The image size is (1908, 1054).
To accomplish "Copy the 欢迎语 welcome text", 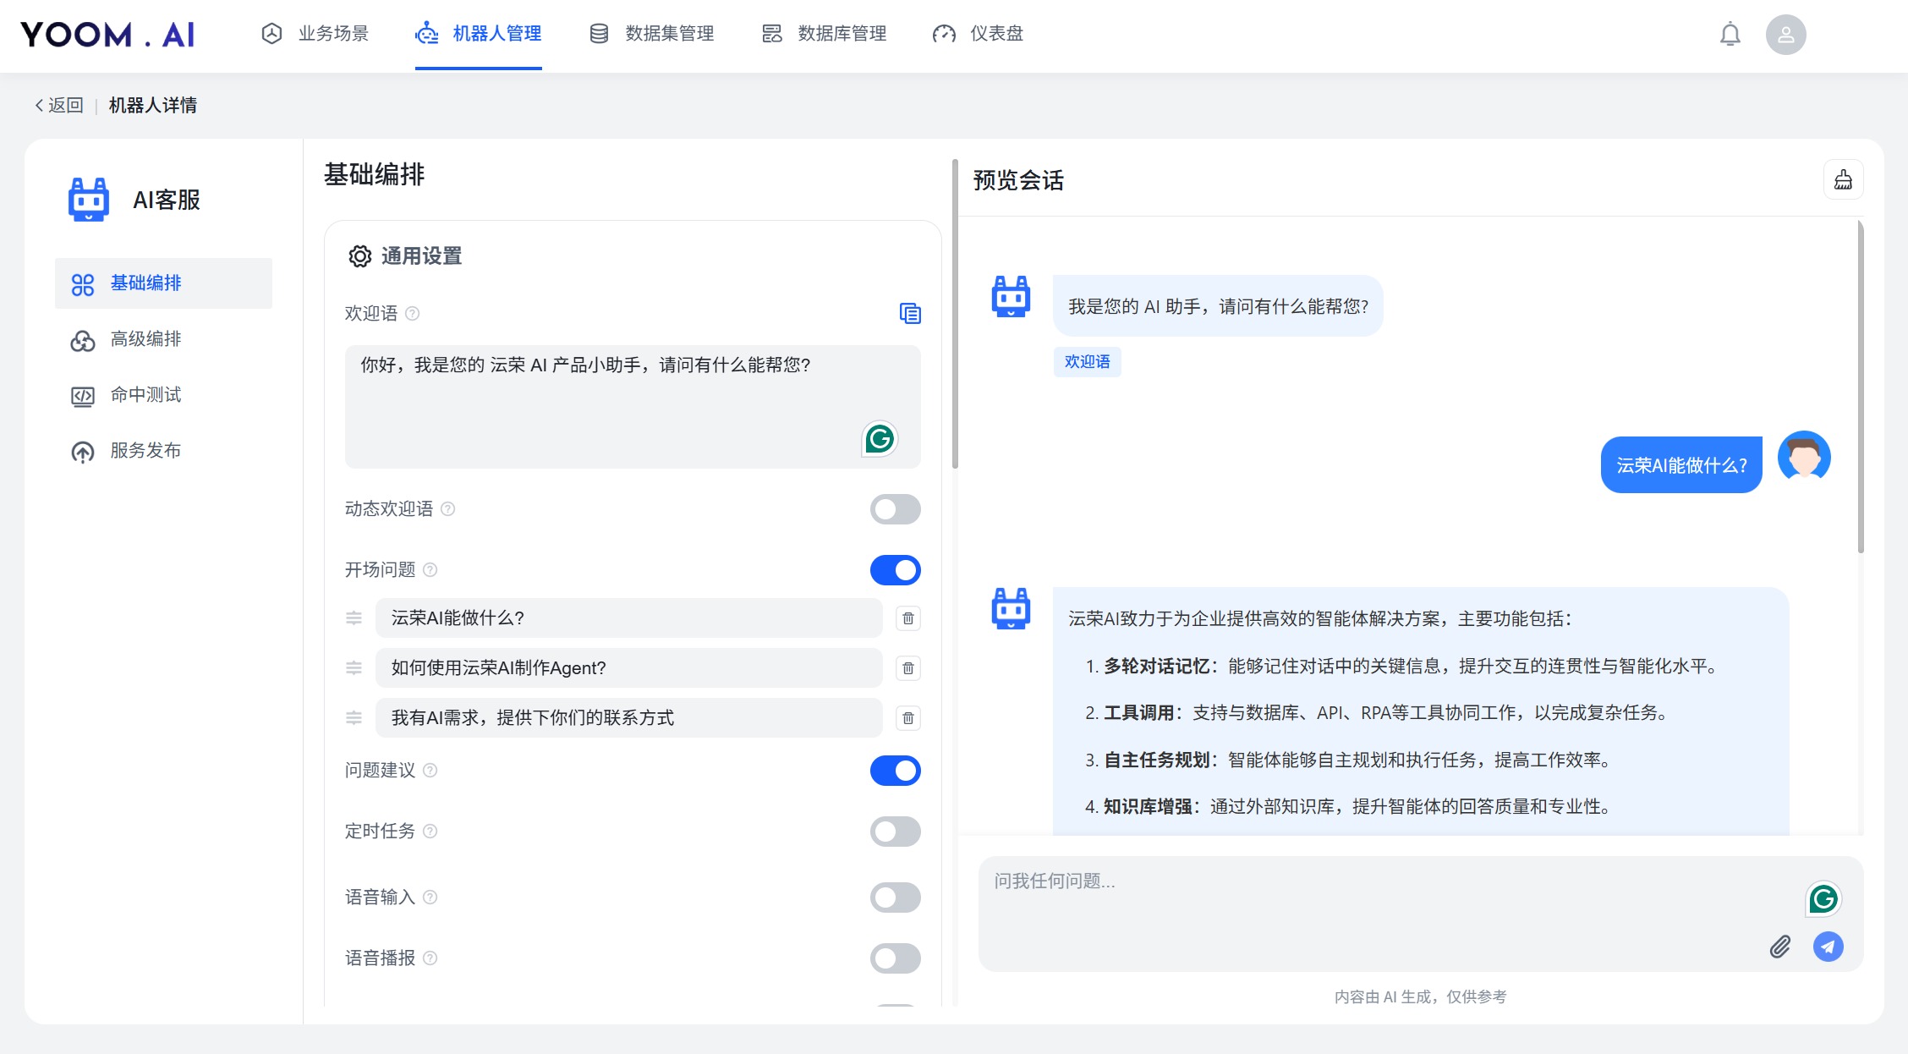I will [x=910, y=313].
